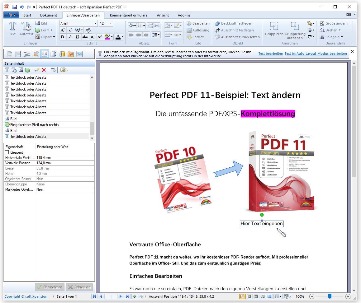Viewport: 361px width, 303px height.
Task: Open the font size 12 dropdown
Action: pos(111,23)
